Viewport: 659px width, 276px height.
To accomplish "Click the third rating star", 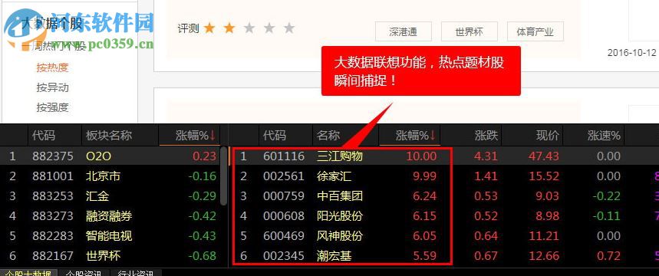I will click(x=249, y=28).
